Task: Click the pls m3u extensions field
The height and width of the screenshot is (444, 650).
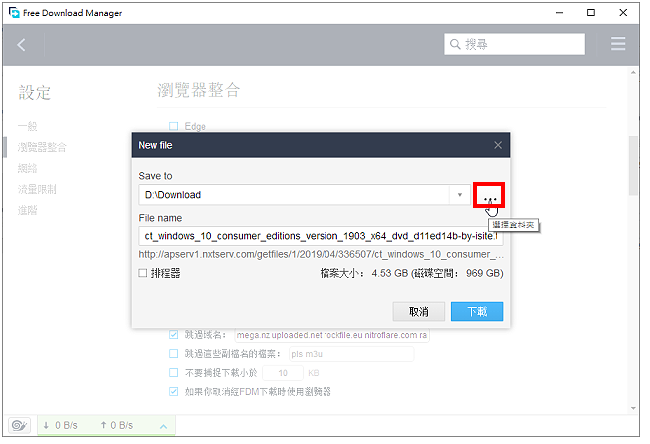Action: tap(351, 354)
